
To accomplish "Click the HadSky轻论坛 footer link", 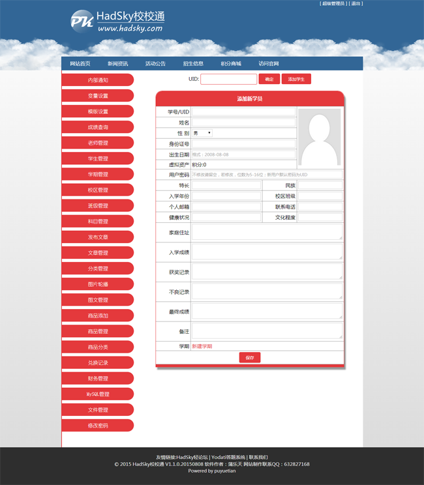I will click(x=192, y=457).
